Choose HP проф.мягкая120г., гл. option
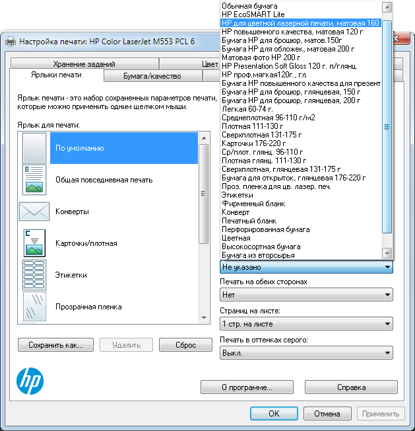The image size is (415, 431). (x=301, y=75)
